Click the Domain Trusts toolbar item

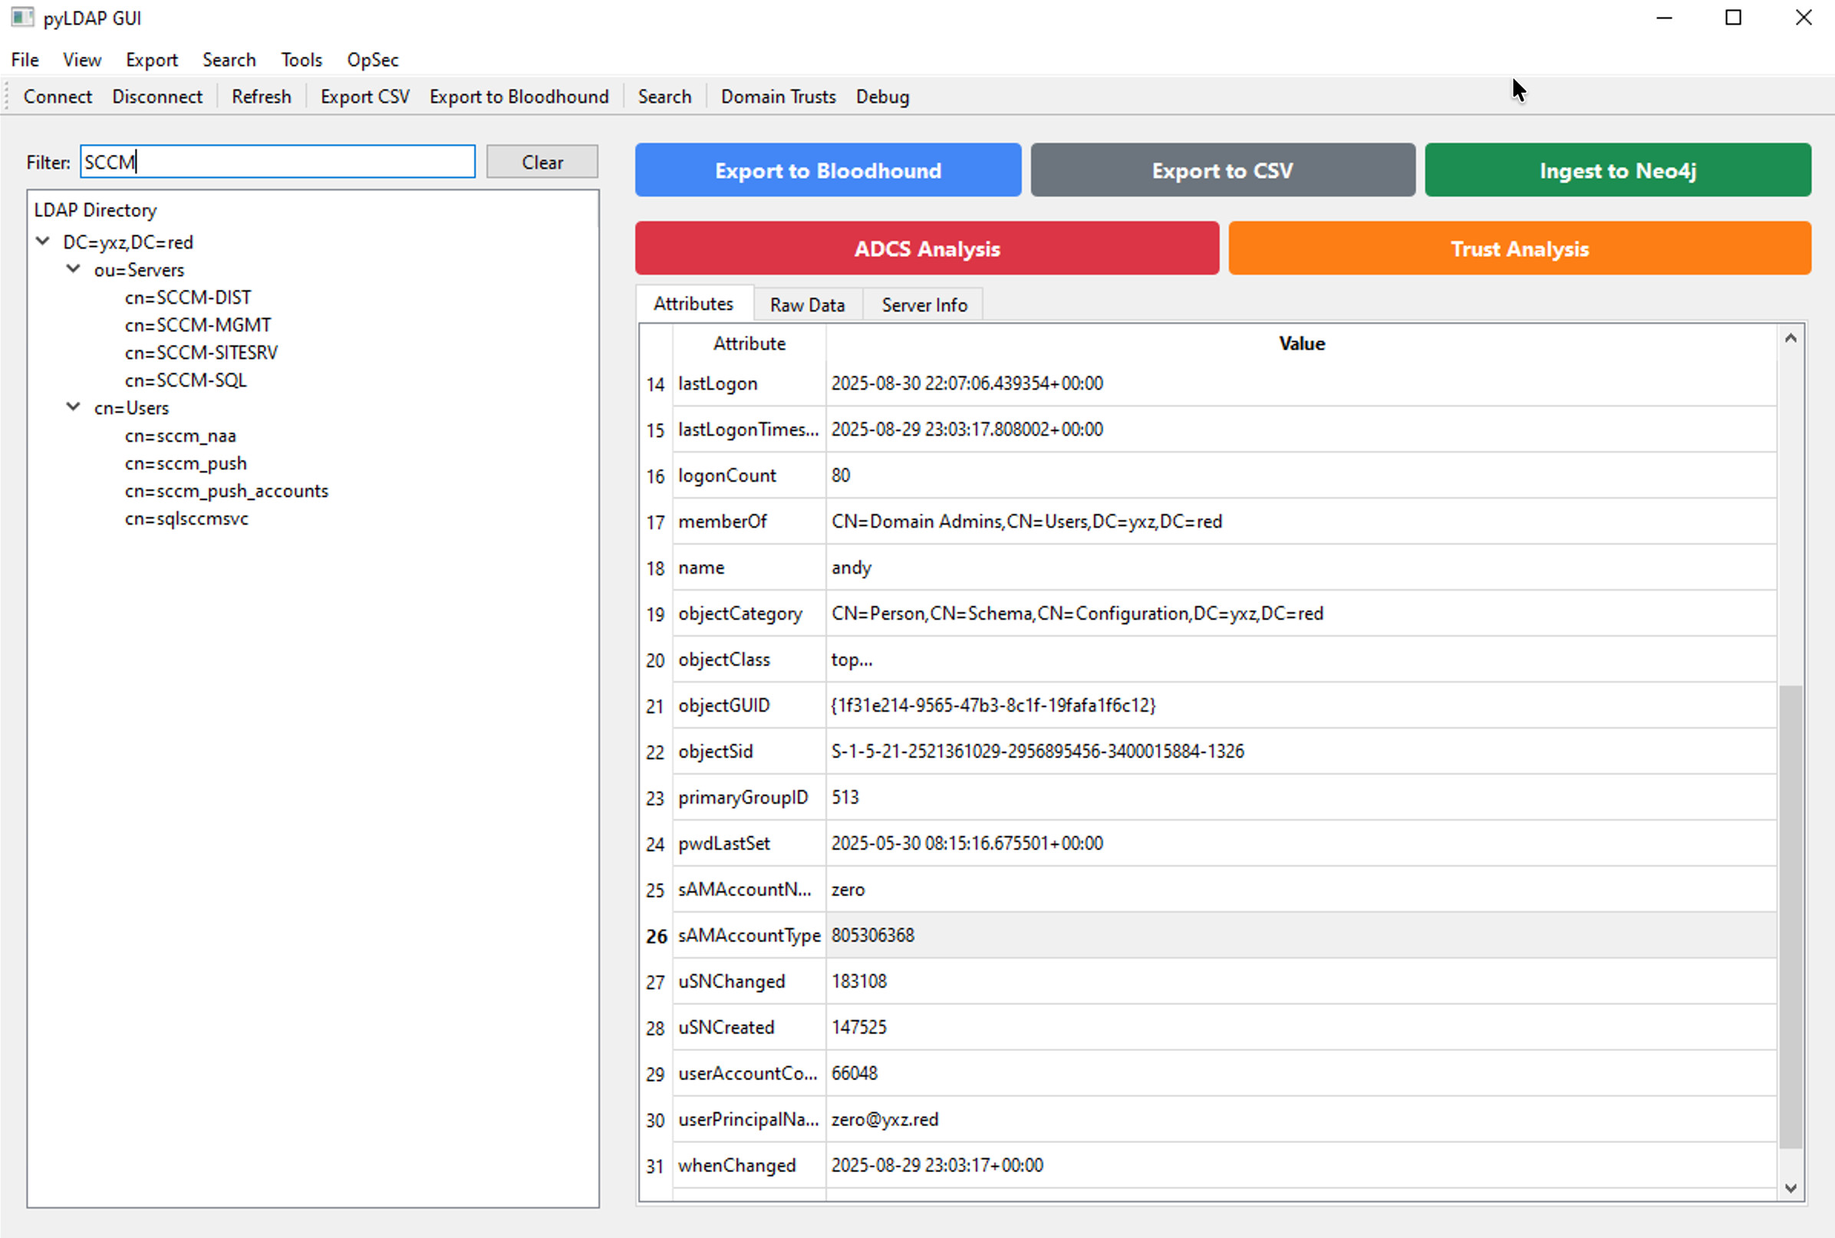[778, 97]
